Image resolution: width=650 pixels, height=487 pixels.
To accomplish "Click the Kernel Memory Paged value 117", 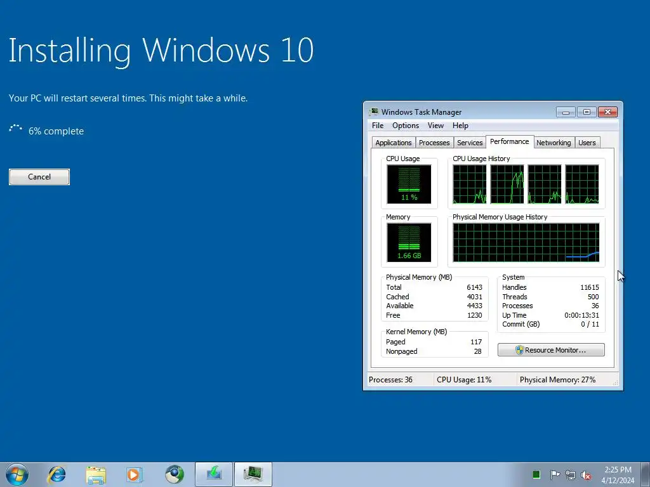I will 476,342.
